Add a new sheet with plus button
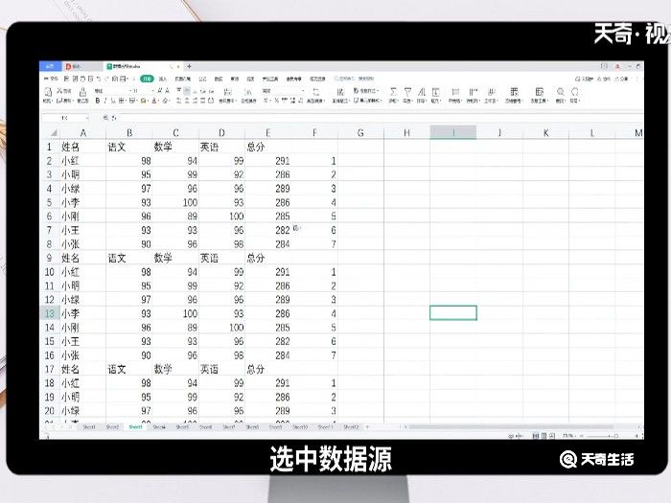The height and width of the screenshot is (503, 671). 367,426
